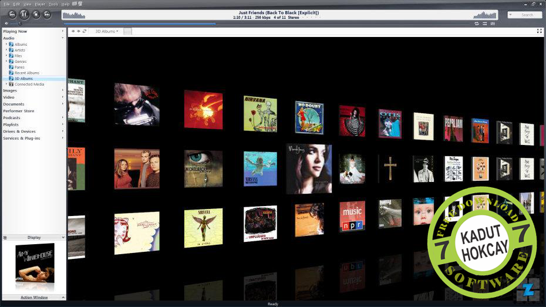This screenshot has width=546, height=307.
Task: Collapse the Audio section
Action: [63, 38]
